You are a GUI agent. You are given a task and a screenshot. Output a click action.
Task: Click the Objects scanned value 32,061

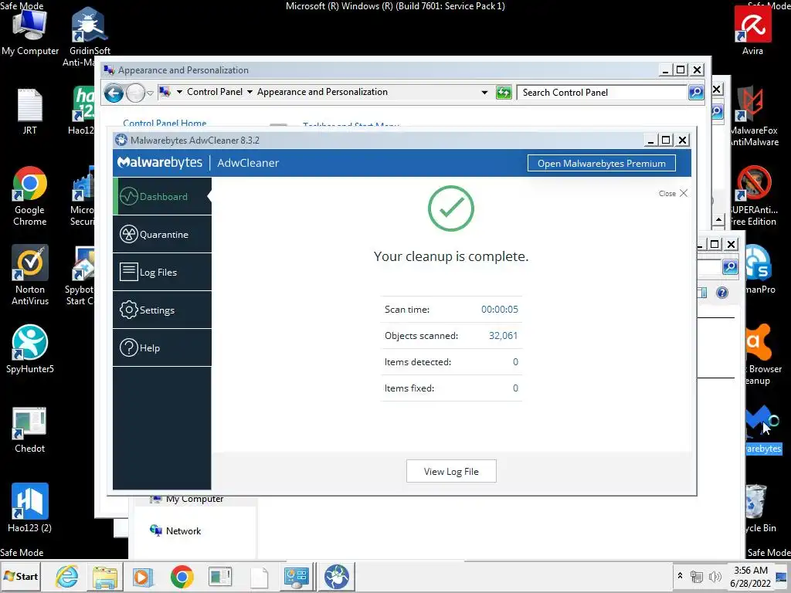coord(503,335)
